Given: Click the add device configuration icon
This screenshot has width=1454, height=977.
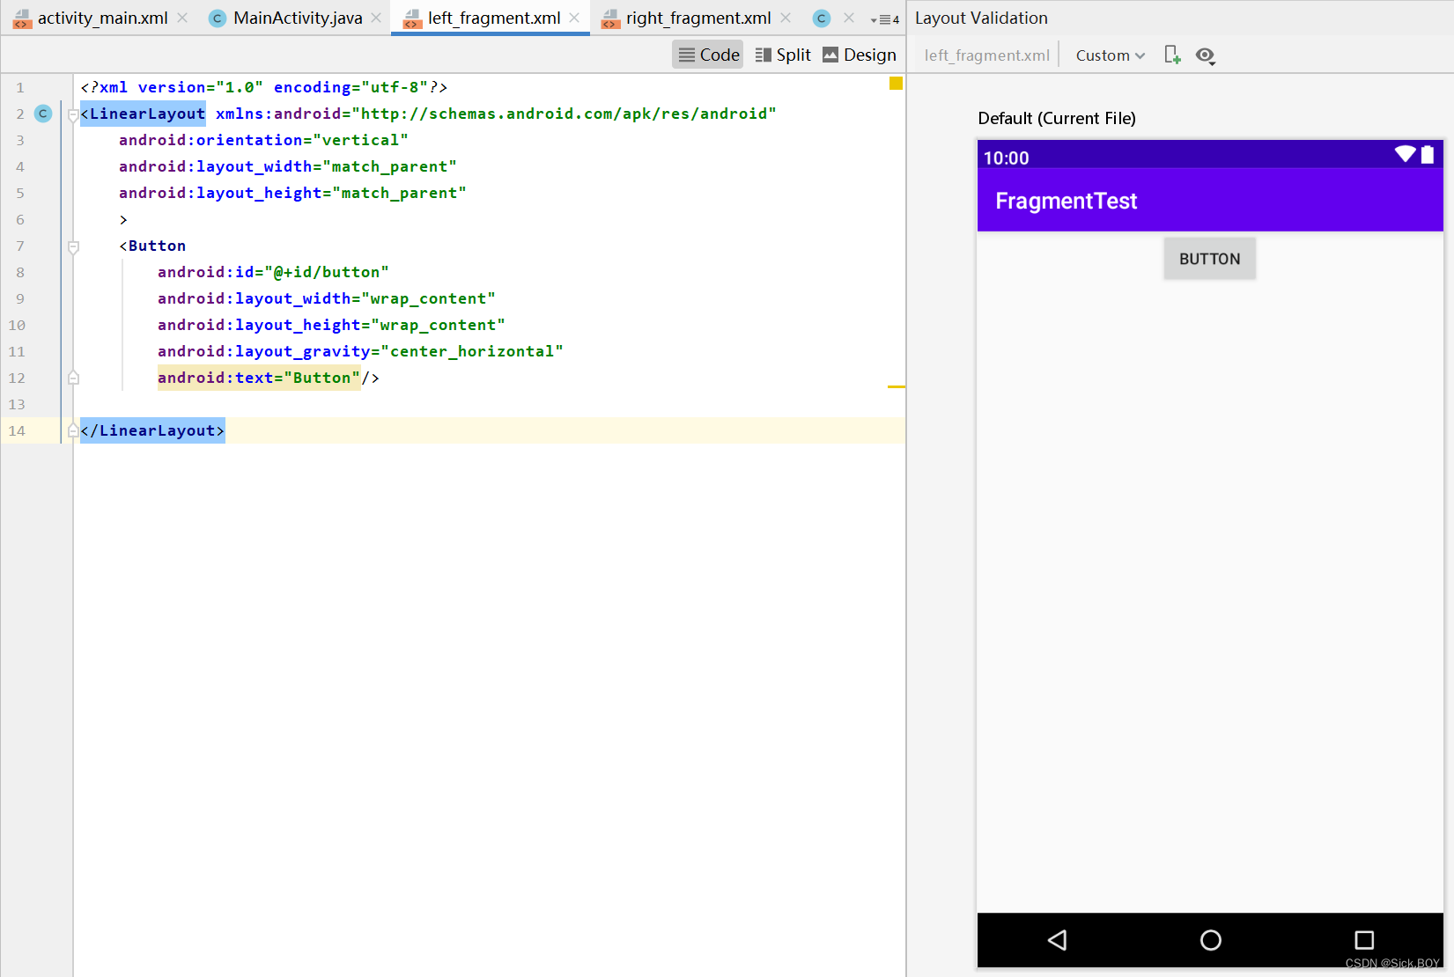Looking at the screenshot, I should pos(1172,55).
